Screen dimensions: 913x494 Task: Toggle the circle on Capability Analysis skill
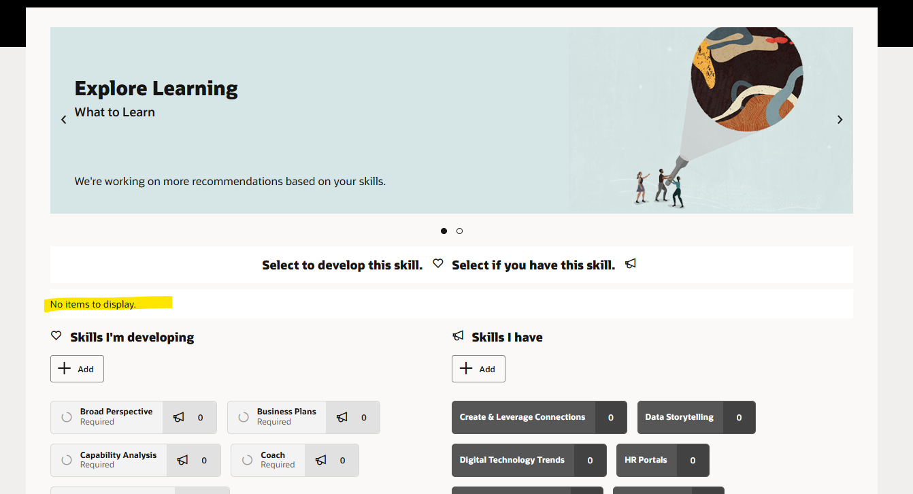point(67,460)
